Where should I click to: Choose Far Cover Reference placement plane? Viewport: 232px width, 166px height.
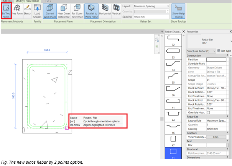77,11
